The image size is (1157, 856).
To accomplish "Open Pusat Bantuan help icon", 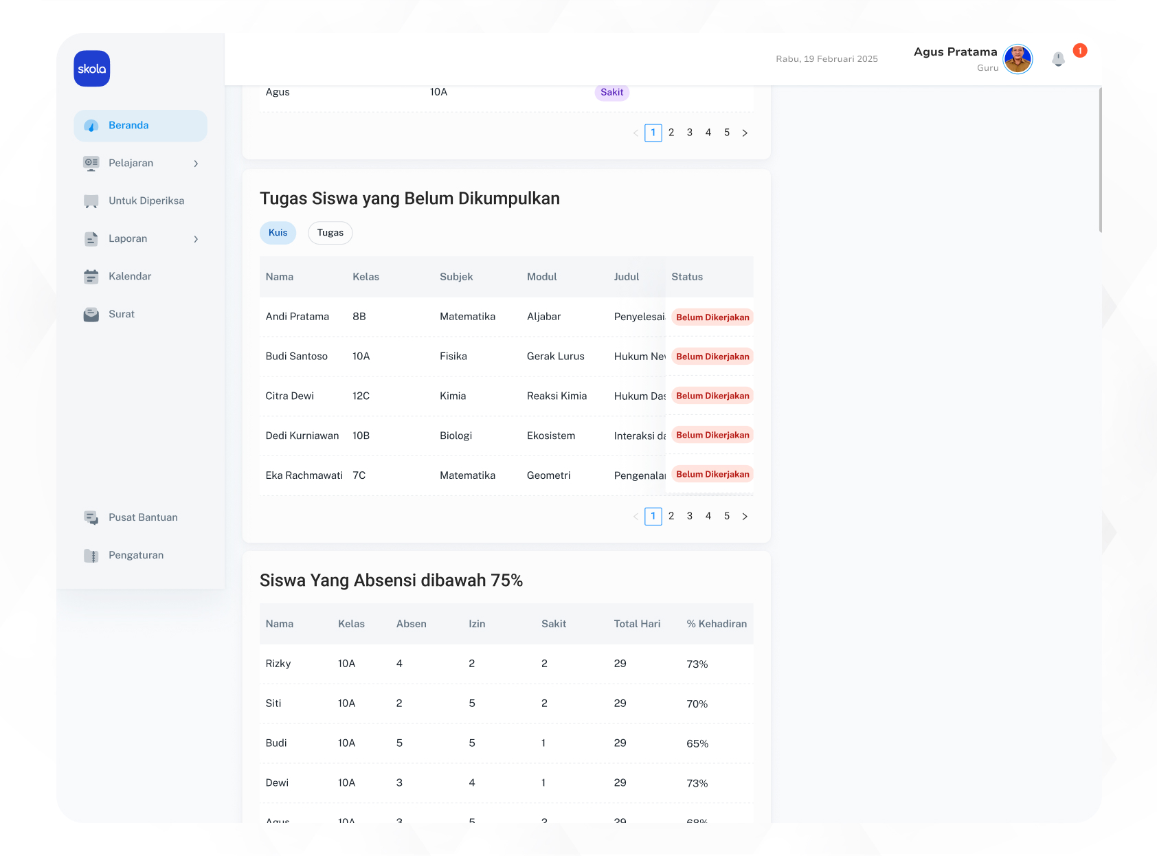I will 91,518.
